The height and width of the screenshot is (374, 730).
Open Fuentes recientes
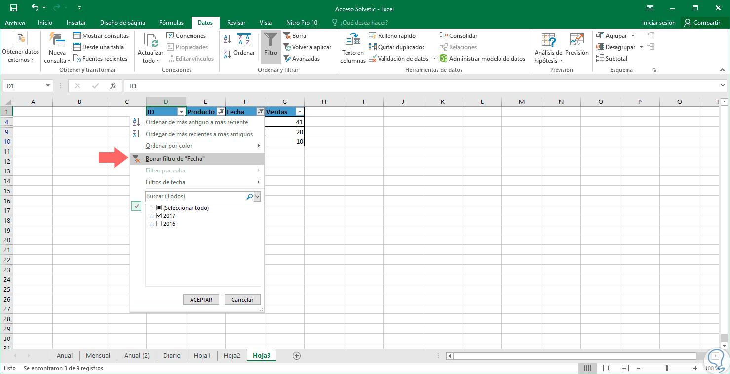tap(101, 59)
